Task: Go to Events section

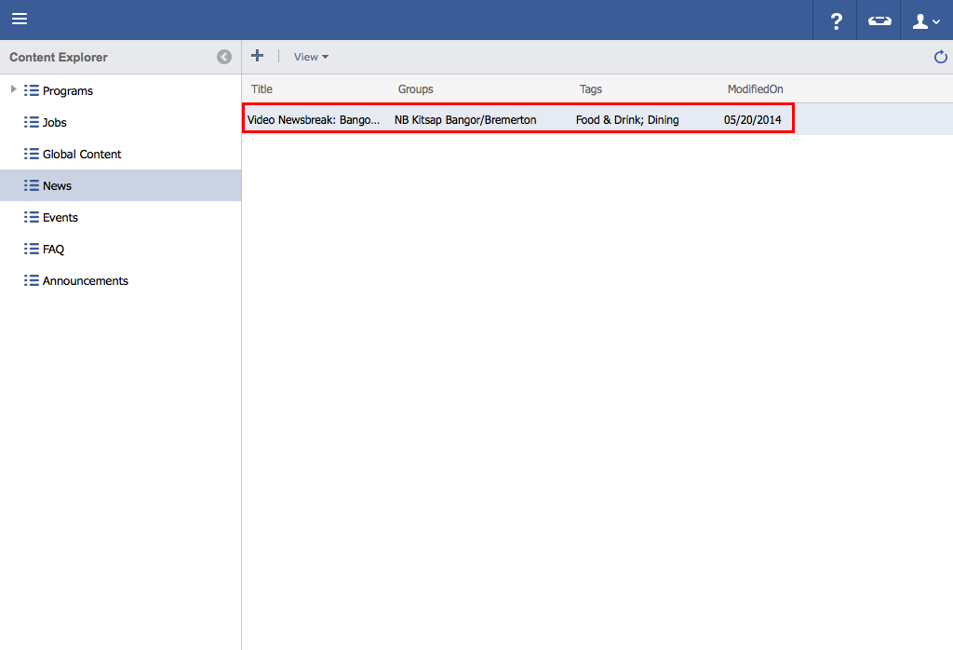Action: coord(60,218)
